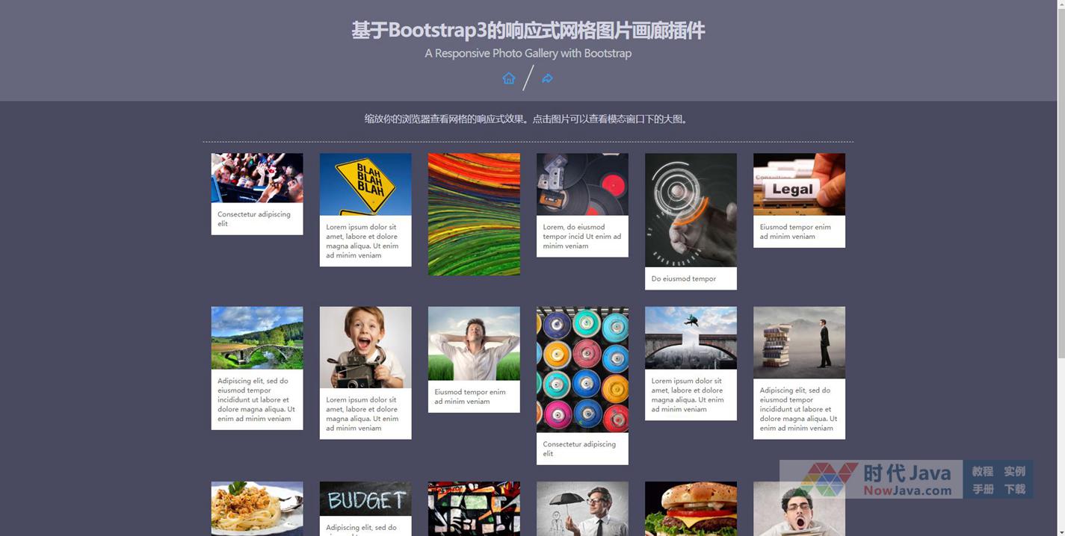Open the colorful spray paint cans photo
The height and width of the screenshot is (536, 1065).
(582, 370)
